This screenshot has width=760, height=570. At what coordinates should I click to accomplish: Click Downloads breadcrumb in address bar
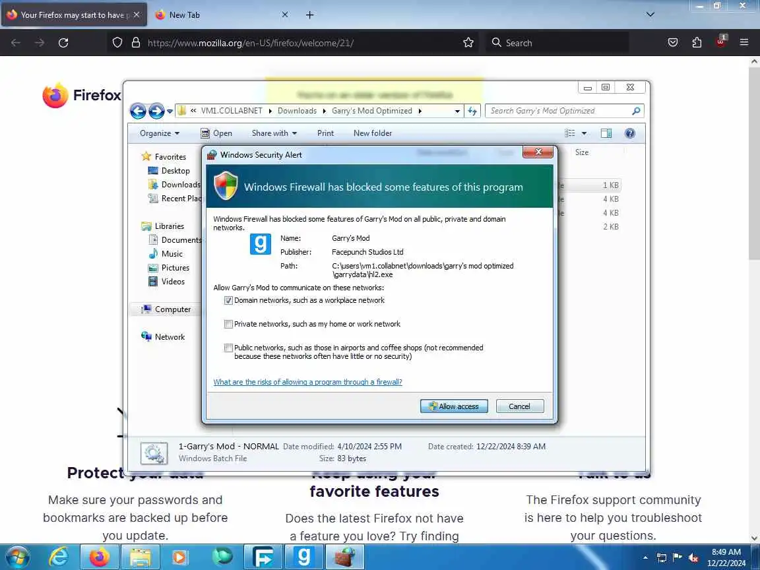click(x=297, y=111)
